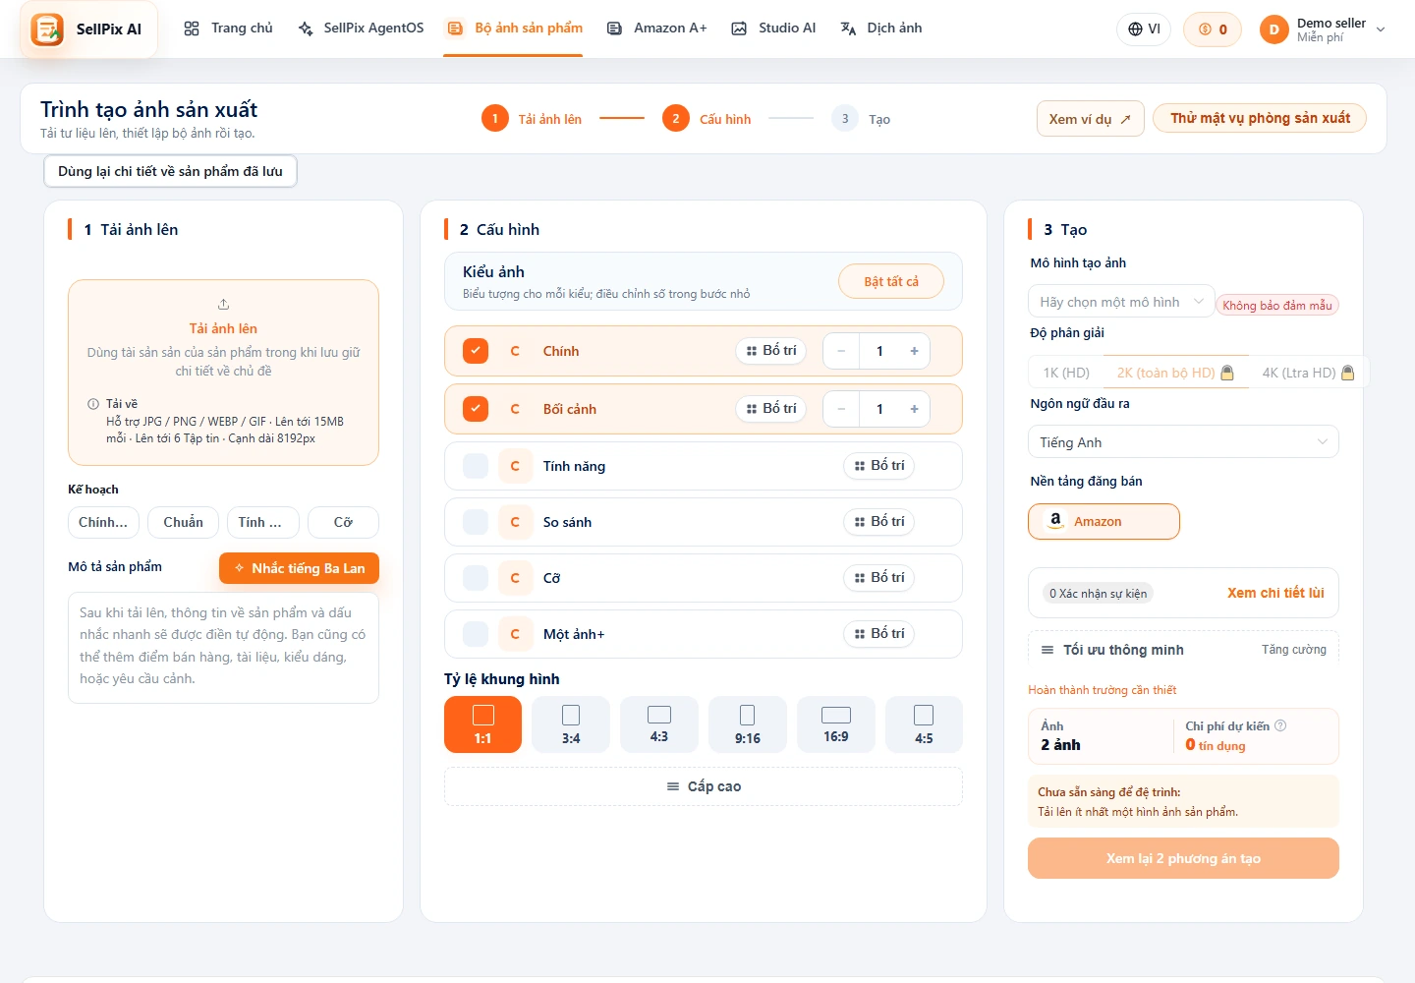The height and width of the screenshot is (983, 1415).
Task: Click Nhắc tiếng Ba Lan button
Action: point(299,568)
